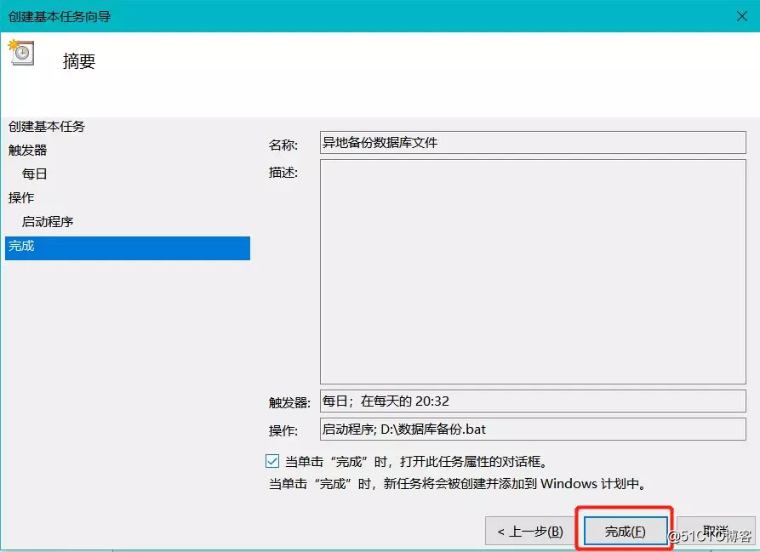
Task: Click the 名称 field showing 异地备份数据库文件
Action: coord(533,142)
